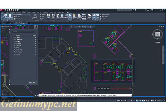Select the KEYBOARD row in Count list
The width and height of the screenshot is (166, 111).
[25, 50]
